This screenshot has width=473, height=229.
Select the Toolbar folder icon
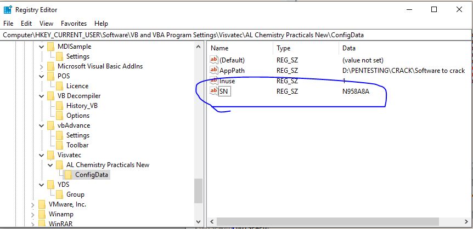tap(59, 145)
